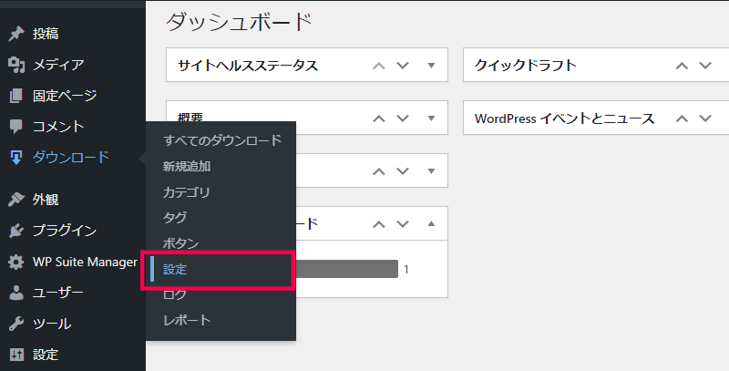Click the ダッシュボード page heading
Viewport: 729px width, 371px height.
[239, 22]
